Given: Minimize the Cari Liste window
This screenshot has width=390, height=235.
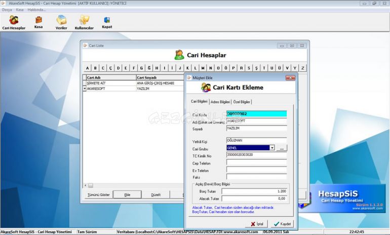Looking at the screenshot, I should (282, 46).
